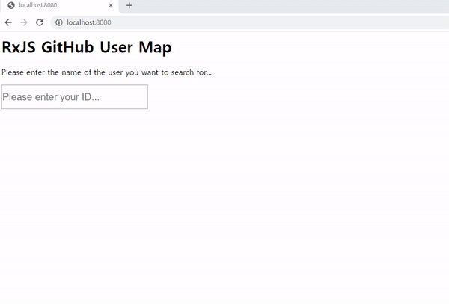This screenshot has width=449, height=304.
Task: Click the globe favicon on the tab
Action: coord(11,5)
